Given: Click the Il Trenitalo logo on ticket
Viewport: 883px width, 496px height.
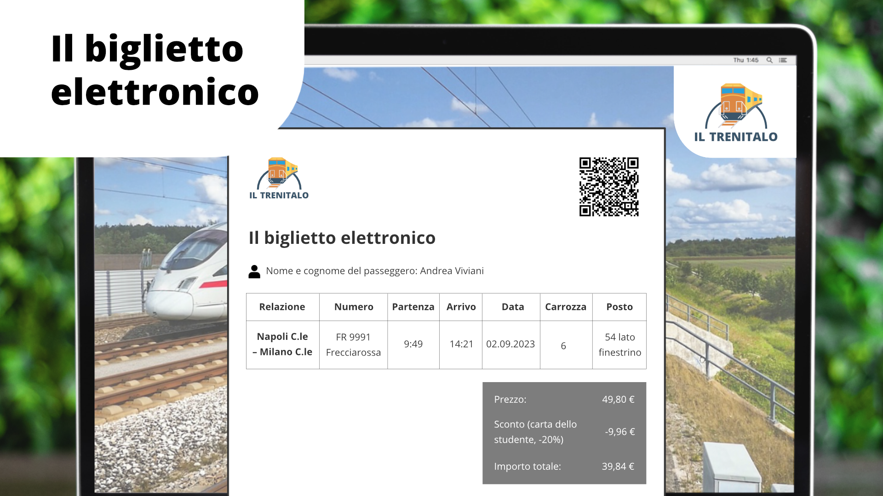Looking at the screenshot, I should [279, 179].
